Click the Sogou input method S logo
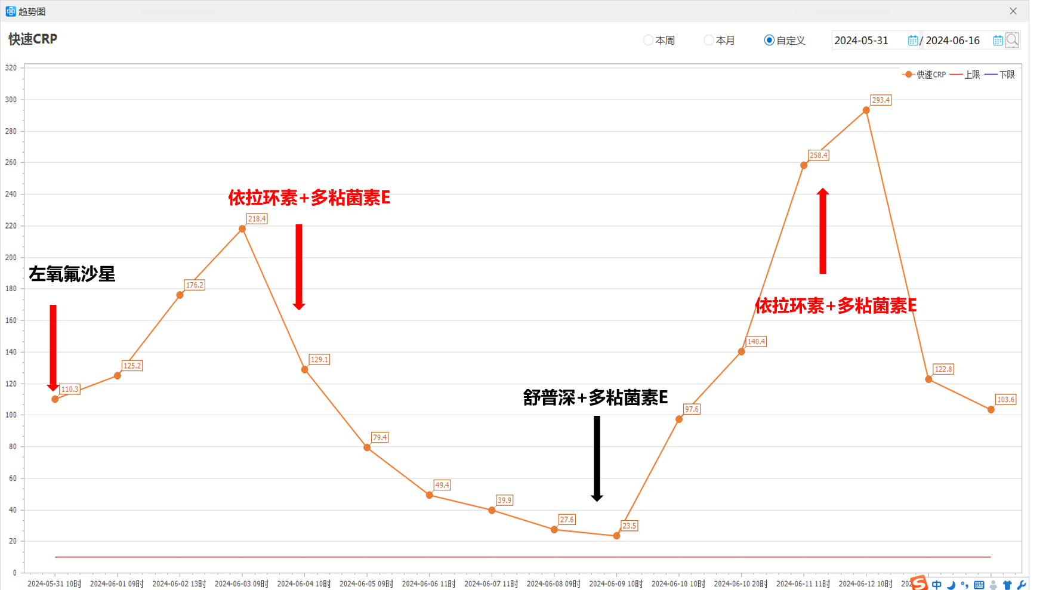Viewport: 1049px width, 590px height. coord(919,583)
